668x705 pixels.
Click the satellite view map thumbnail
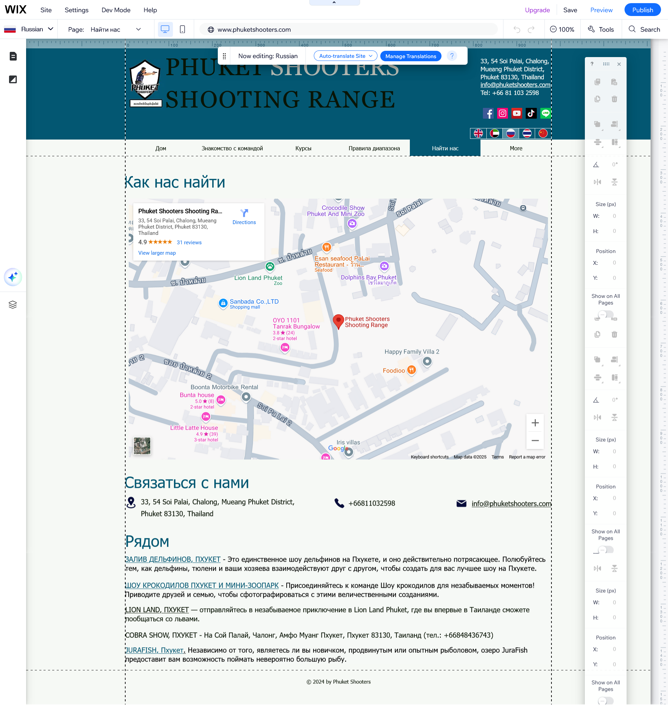[142, 446]
